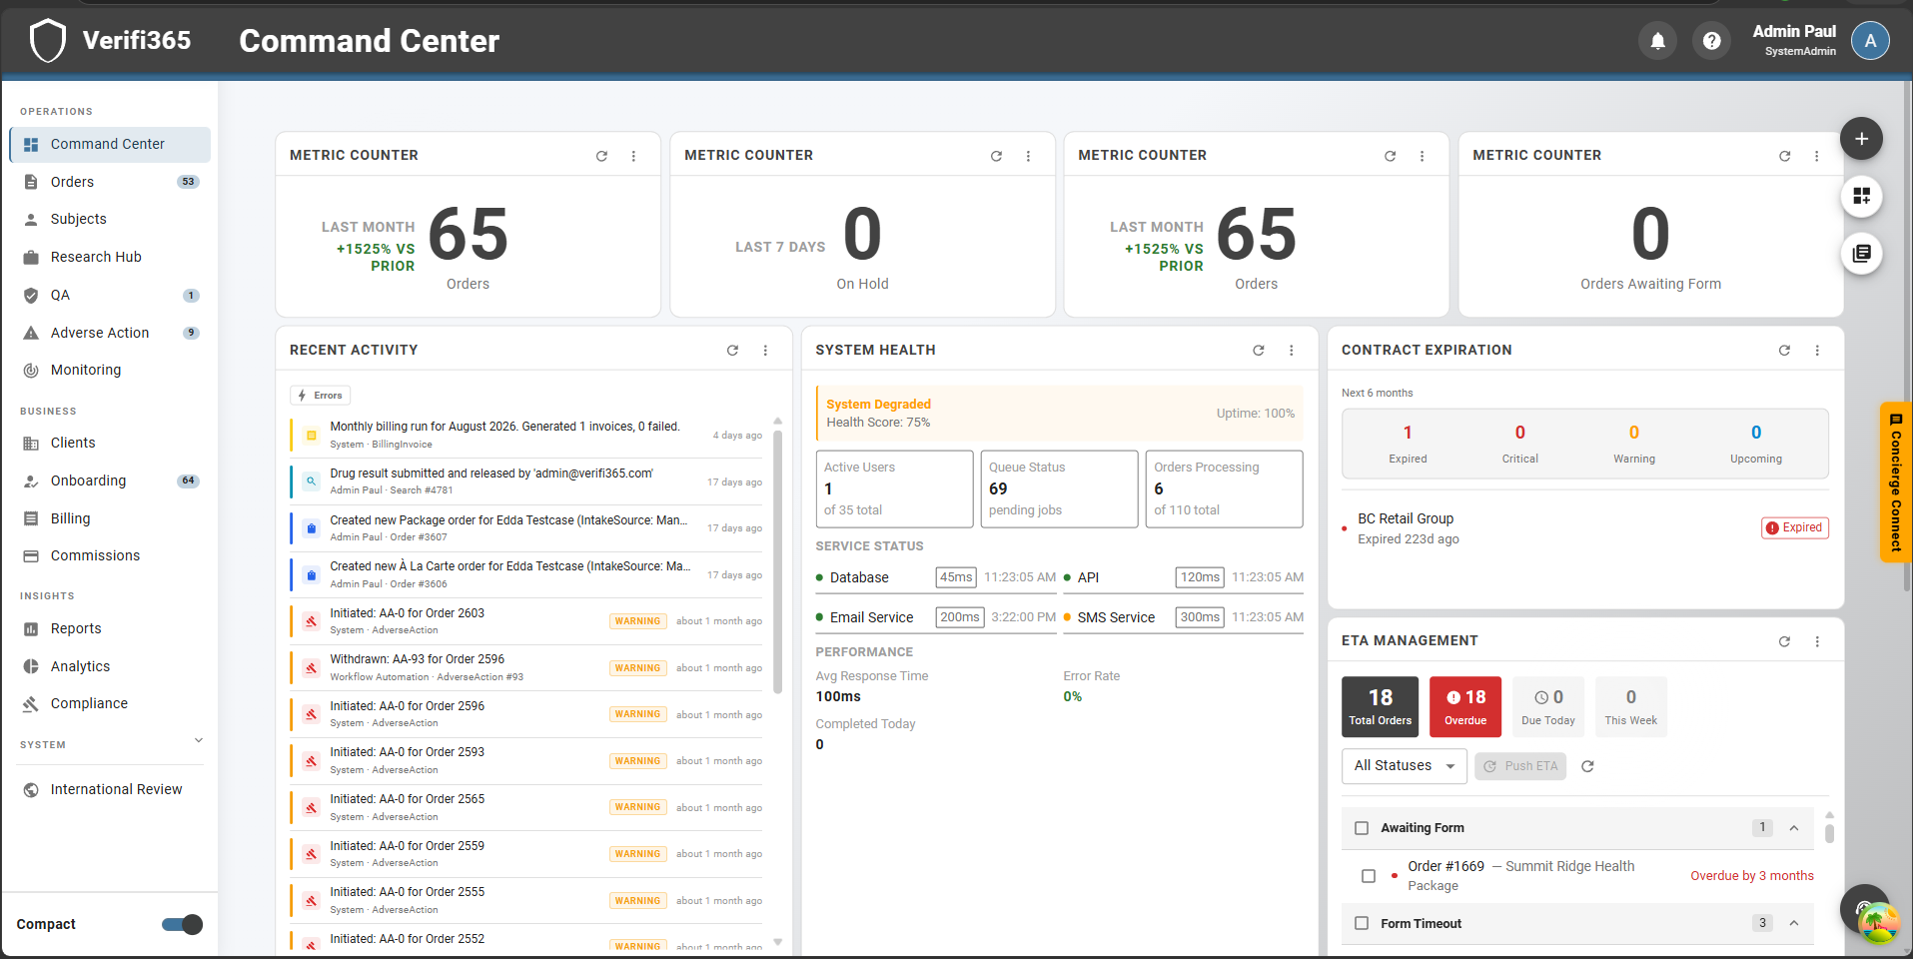Open the third Metric Counter options menu
Image resolution: width=1913 pixels, height=959 pixels.
tap(1422, 156)
